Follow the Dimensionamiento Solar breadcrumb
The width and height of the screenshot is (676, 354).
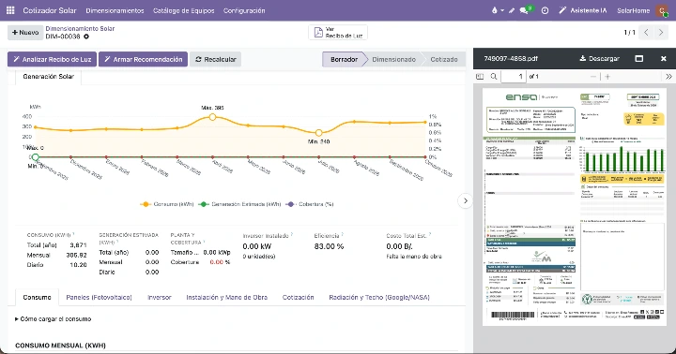(x=80, y=28)
